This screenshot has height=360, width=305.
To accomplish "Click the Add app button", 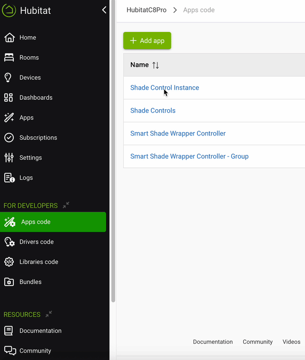I will tap(147, 41).
